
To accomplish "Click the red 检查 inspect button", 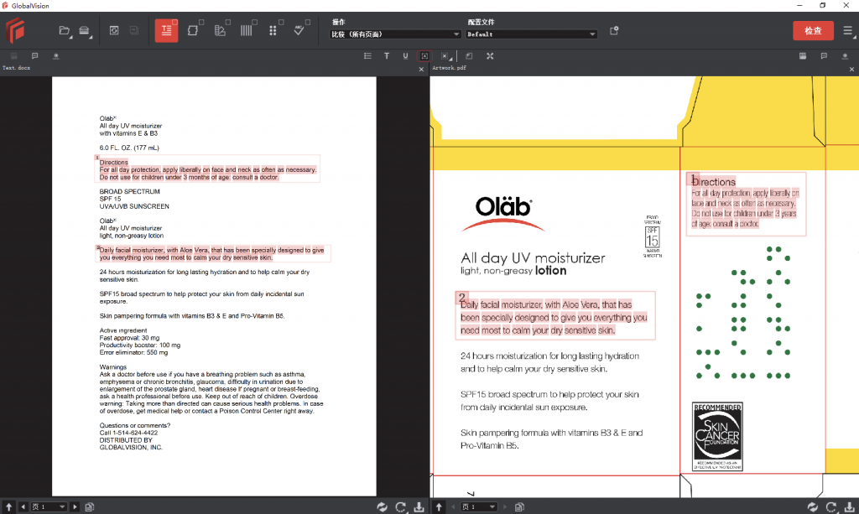I will 813,31.
